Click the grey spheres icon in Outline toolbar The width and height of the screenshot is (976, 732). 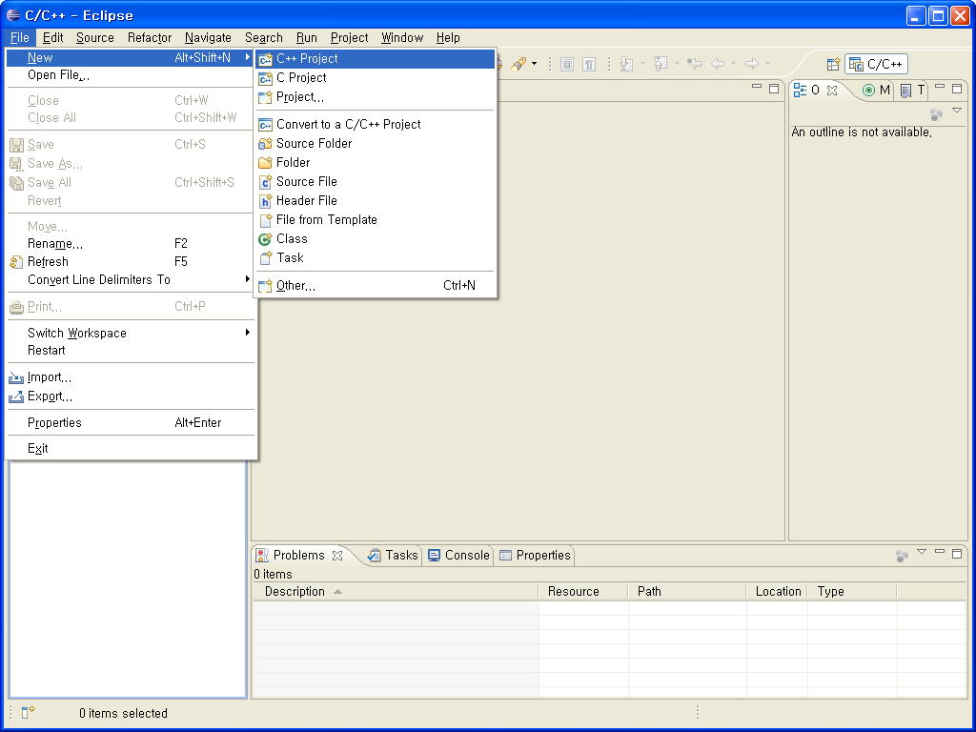click(936, 114)
